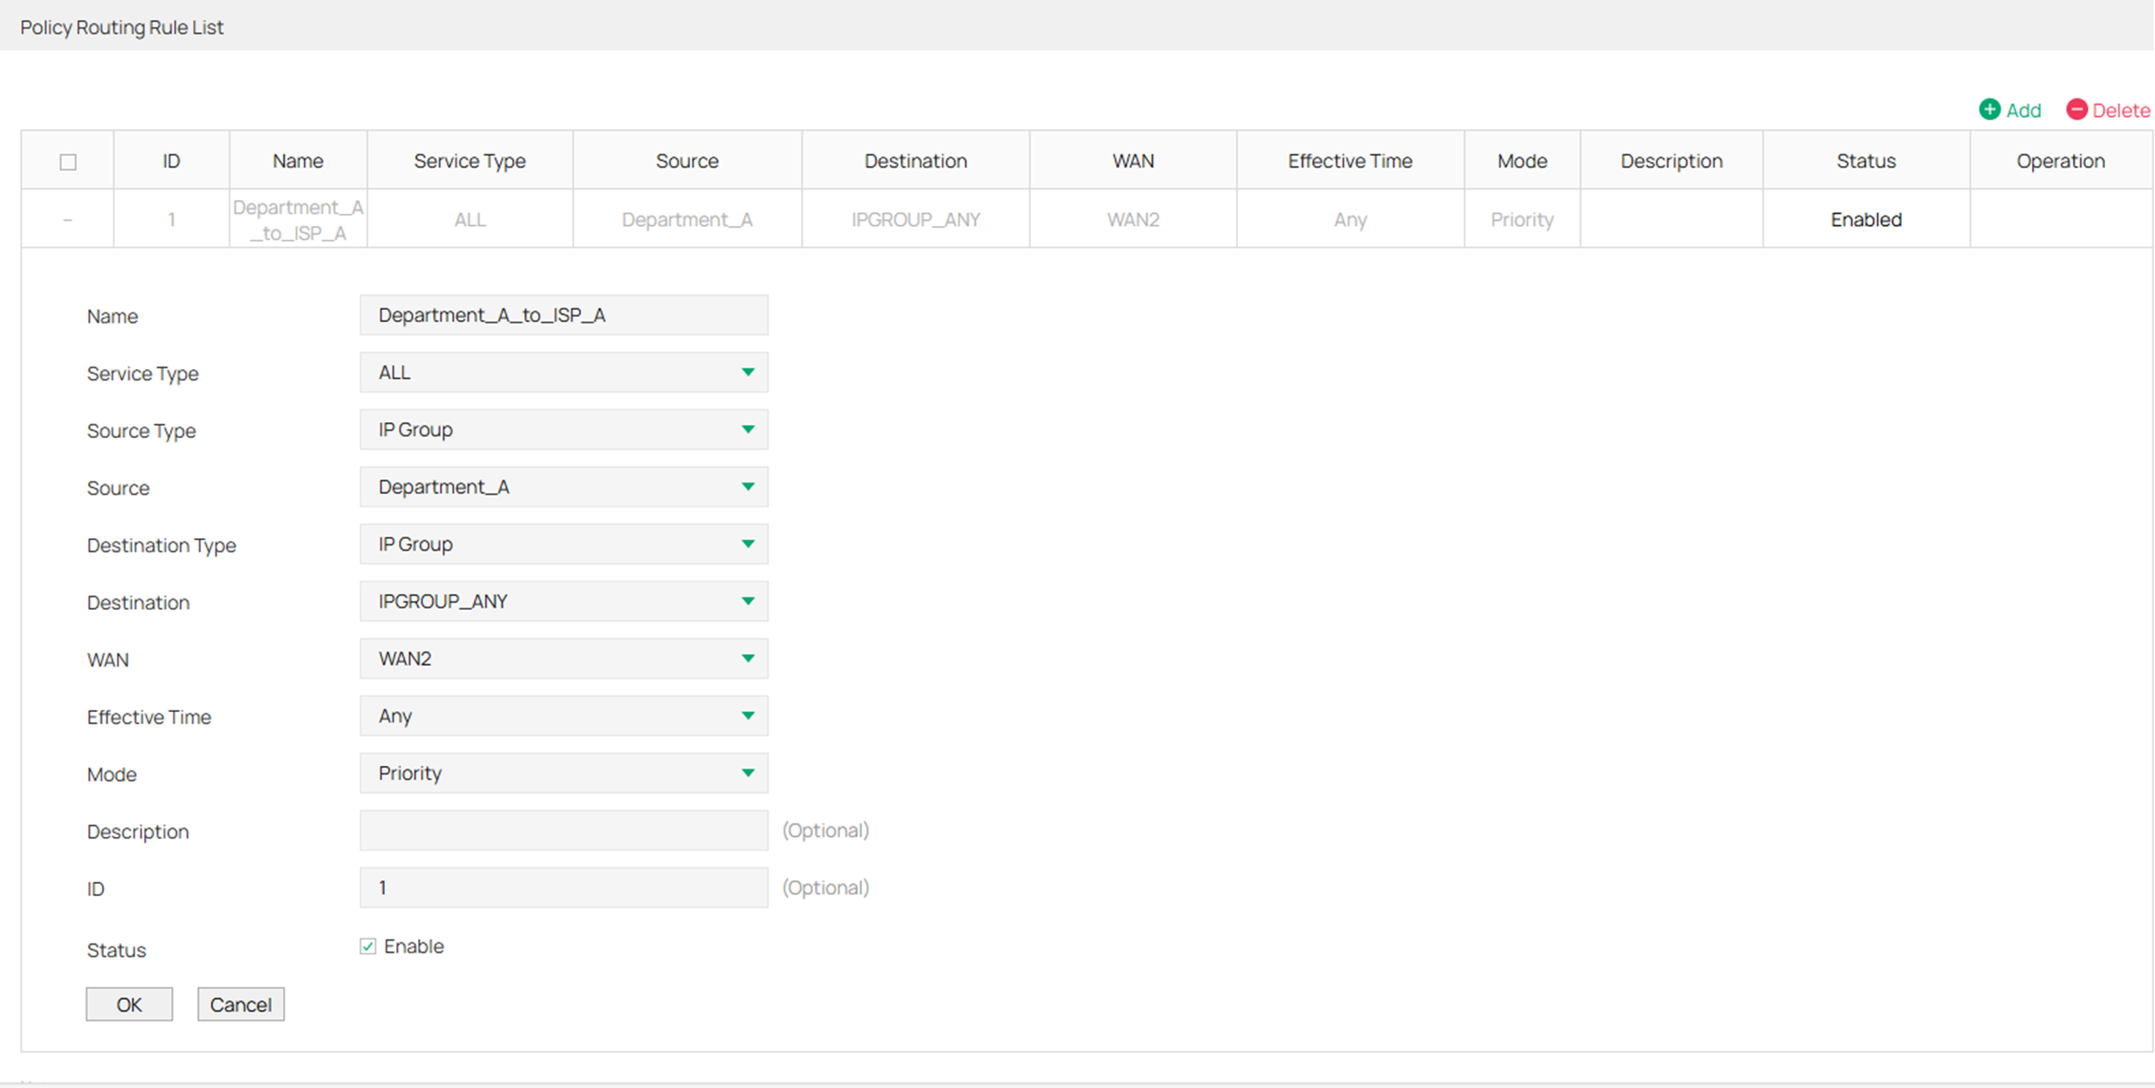Select the Status column header
Image resolution: width=2155 pixels, height=1088 pixels.
[x=1866, y=161]
